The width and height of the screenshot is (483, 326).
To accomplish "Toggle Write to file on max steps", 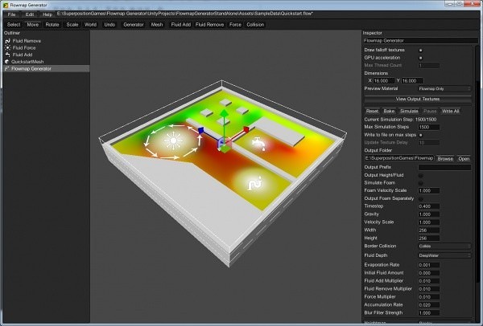I will [x=421, y=135].
